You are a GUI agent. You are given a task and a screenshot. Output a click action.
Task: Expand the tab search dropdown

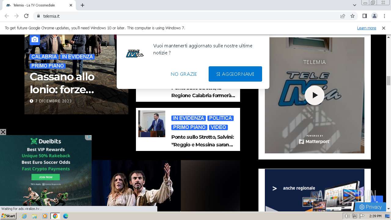[x=354, y=5]
